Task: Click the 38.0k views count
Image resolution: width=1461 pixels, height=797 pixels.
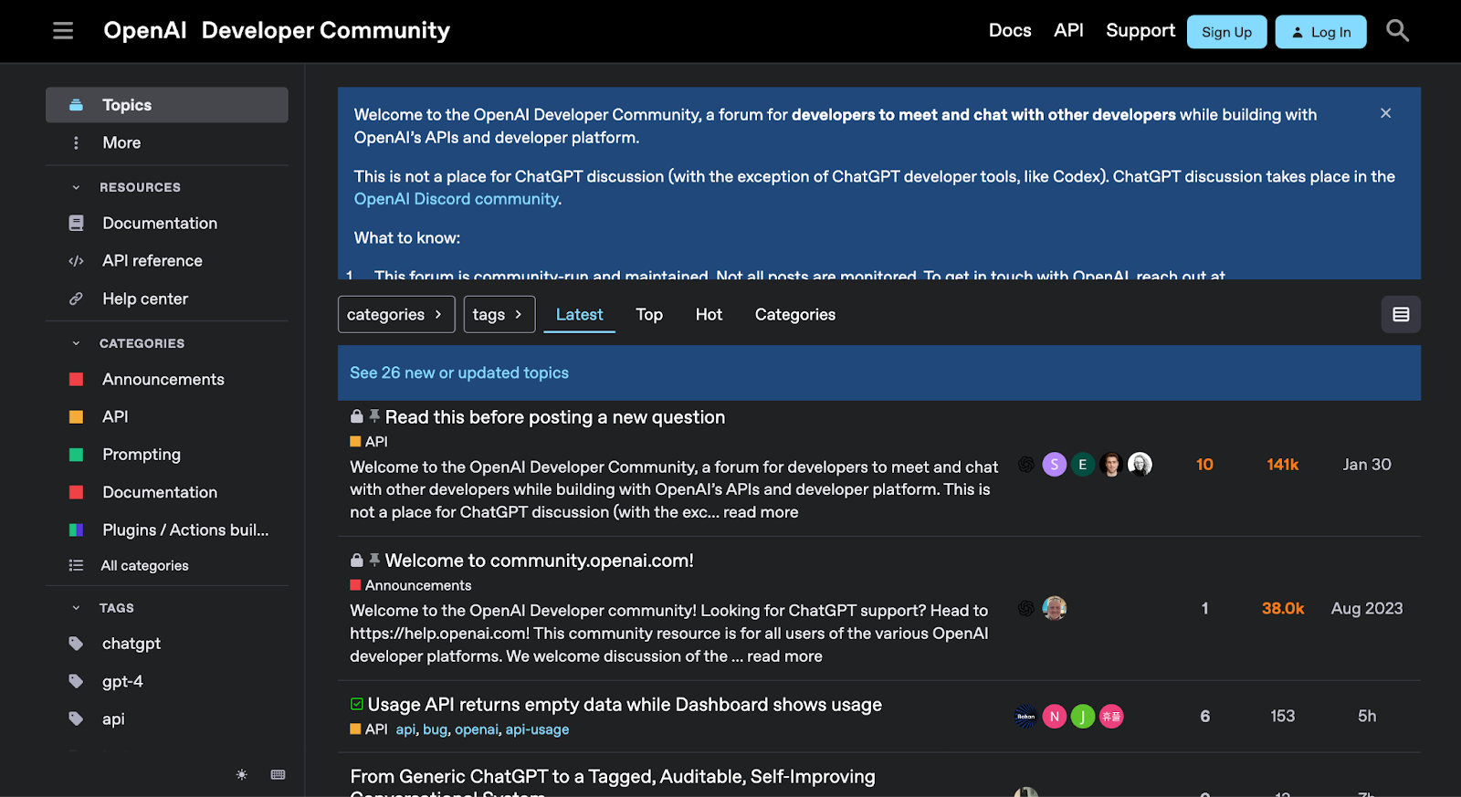Action: pos(1282,608)
